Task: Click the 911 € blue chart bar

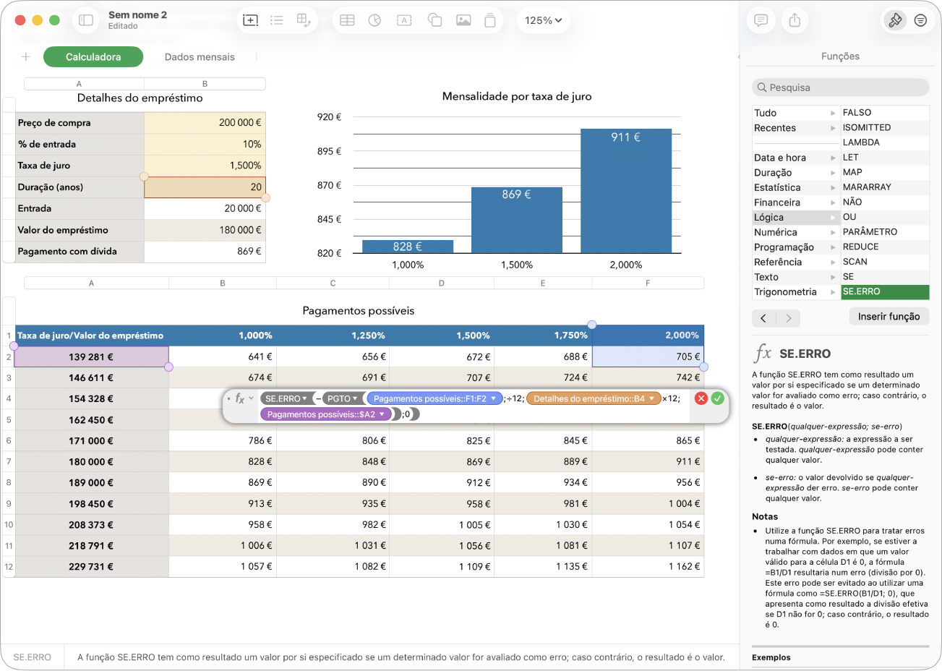Action: click(626, 191)
